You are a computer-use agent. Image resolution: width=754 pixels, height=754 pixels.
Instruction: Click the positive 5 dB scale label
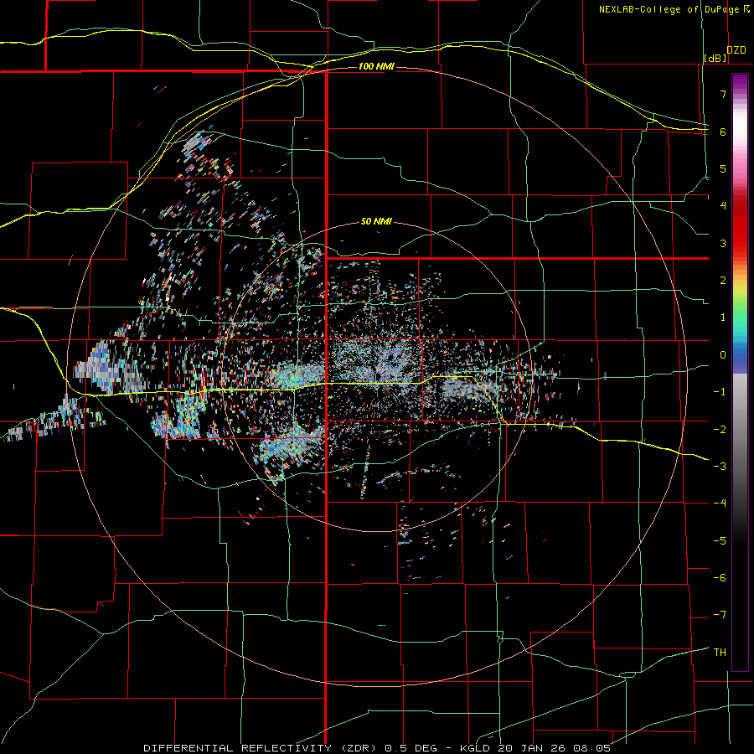pyautogui.click(x=723, y=168)
